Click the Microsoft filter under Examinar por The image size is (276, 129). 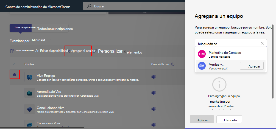pyautogui.click(x=38, y=40)
